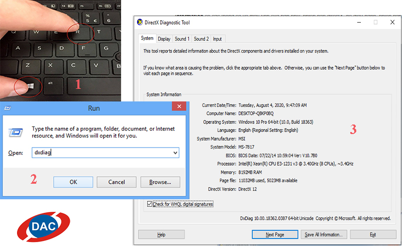Open the Display tab

164,39
